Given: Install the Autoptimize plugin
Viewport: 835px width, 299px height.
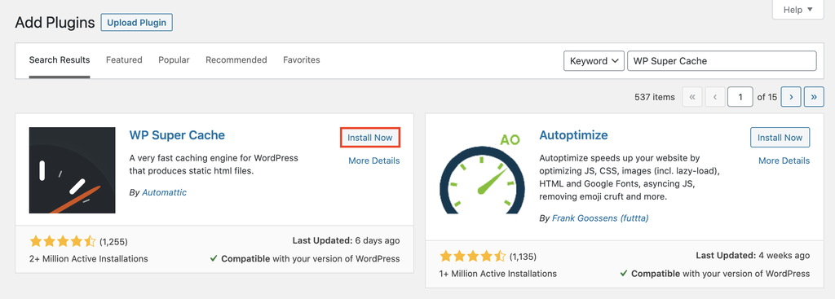Looking at the screenshot, I should click(x=780, y=137).
